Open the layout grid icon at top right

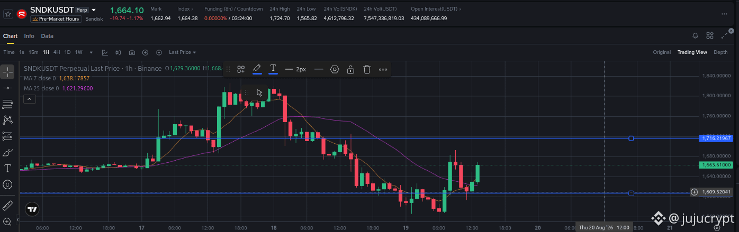coord(710,35)
